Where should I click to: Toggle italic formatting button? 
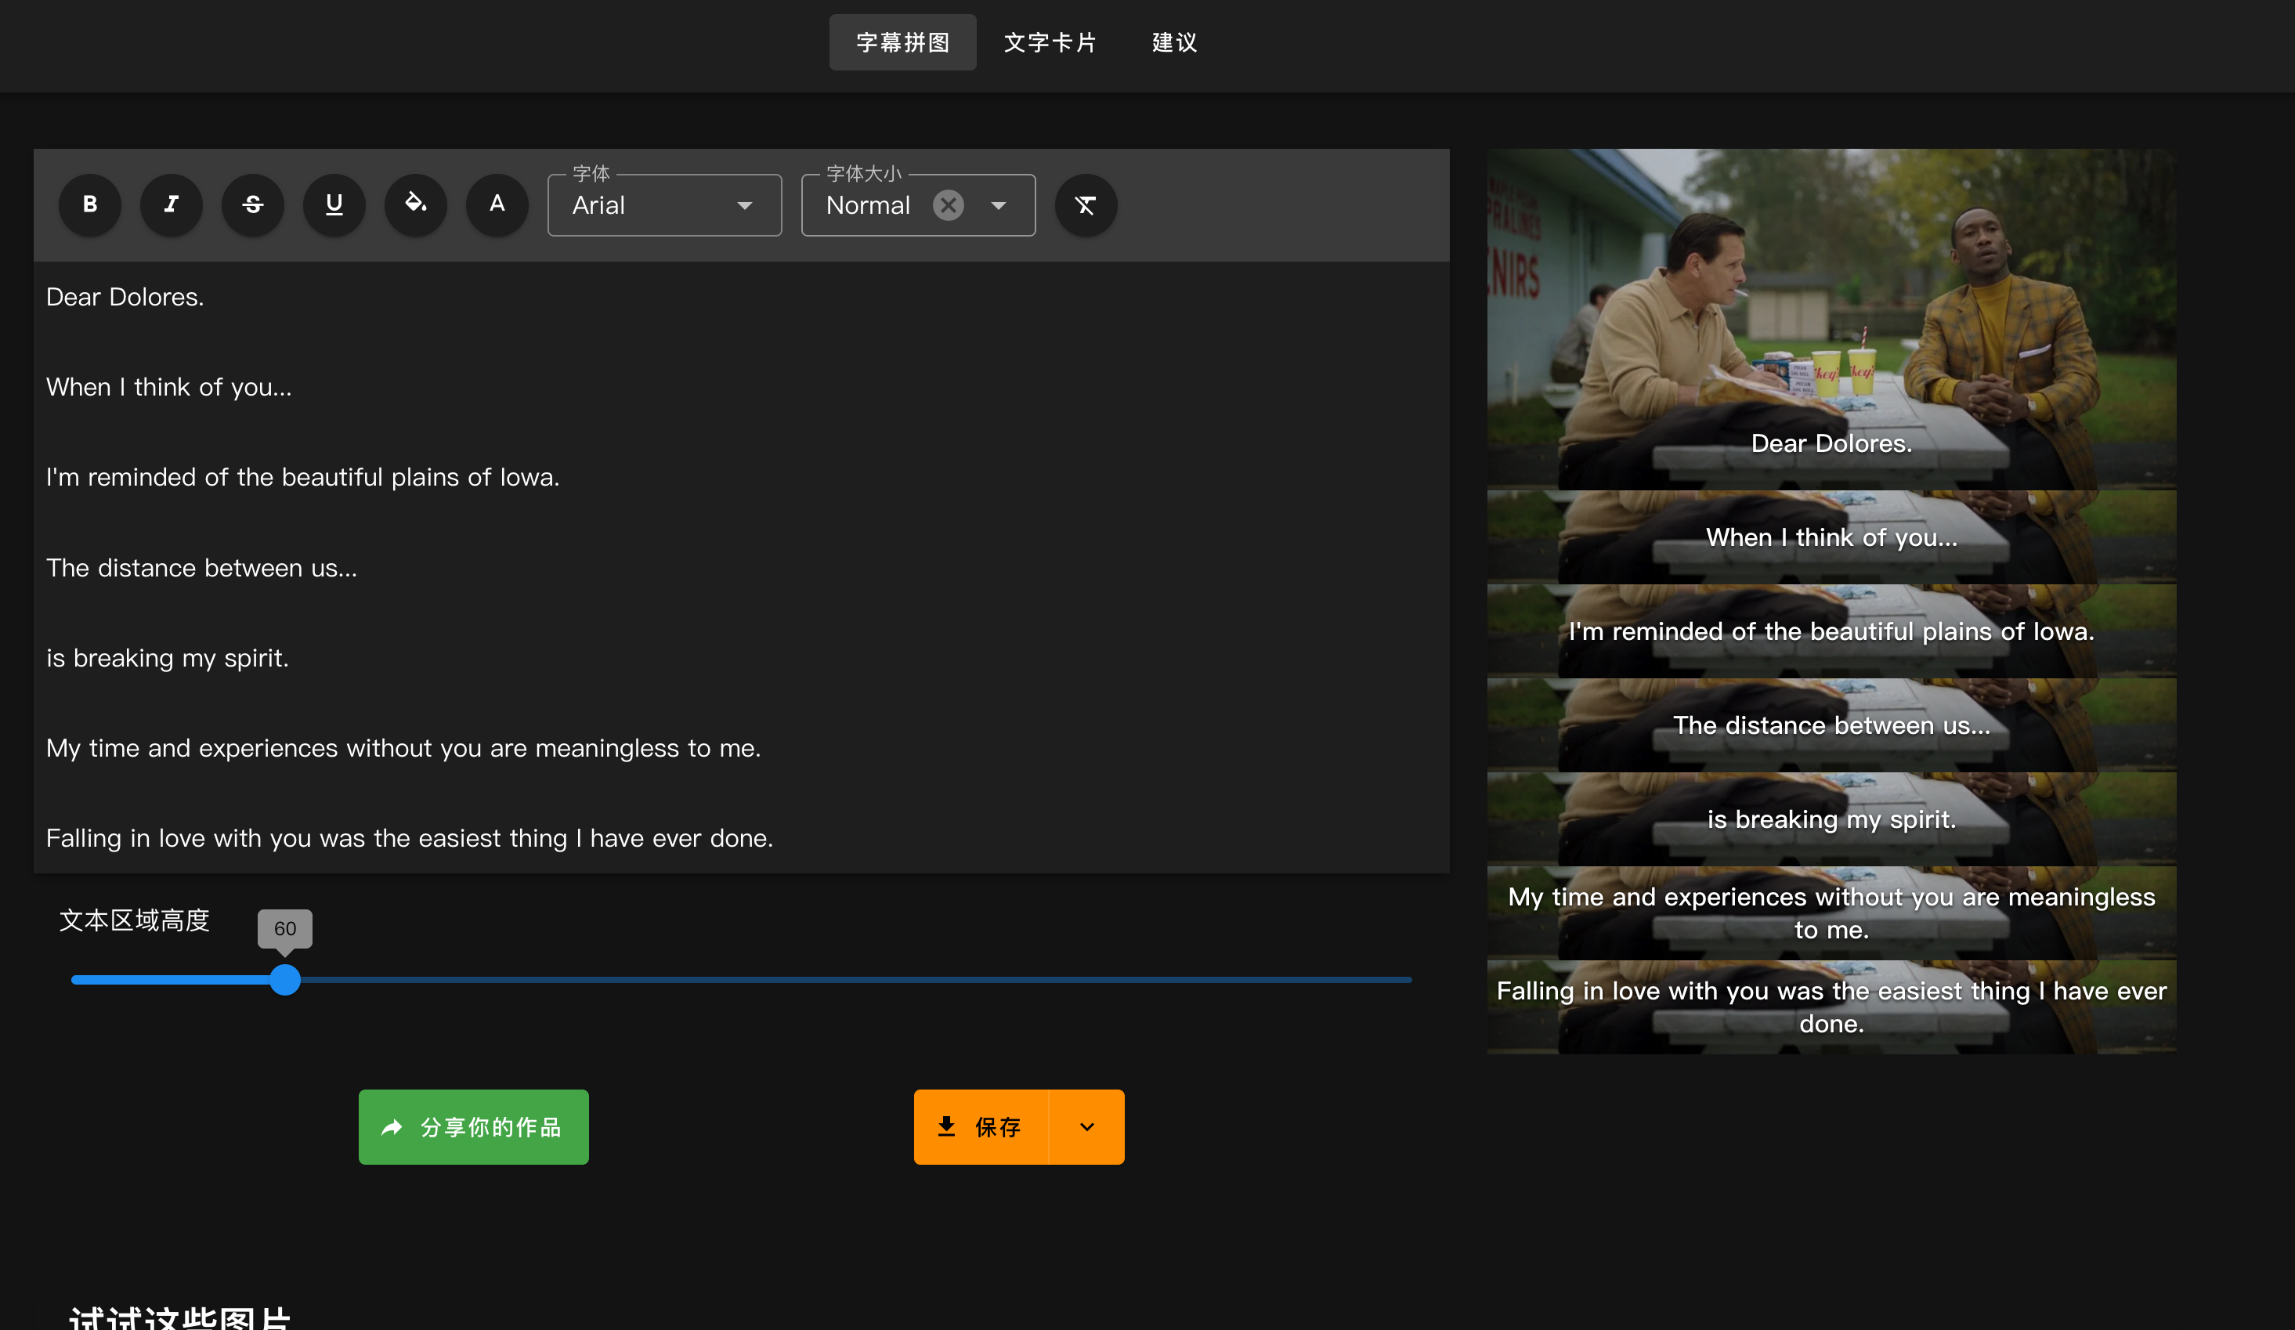pyautogui.click(x=172, y=205)
